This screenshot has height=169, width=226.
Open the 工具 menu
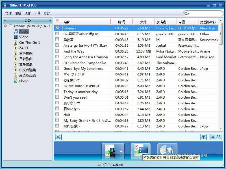37,13
